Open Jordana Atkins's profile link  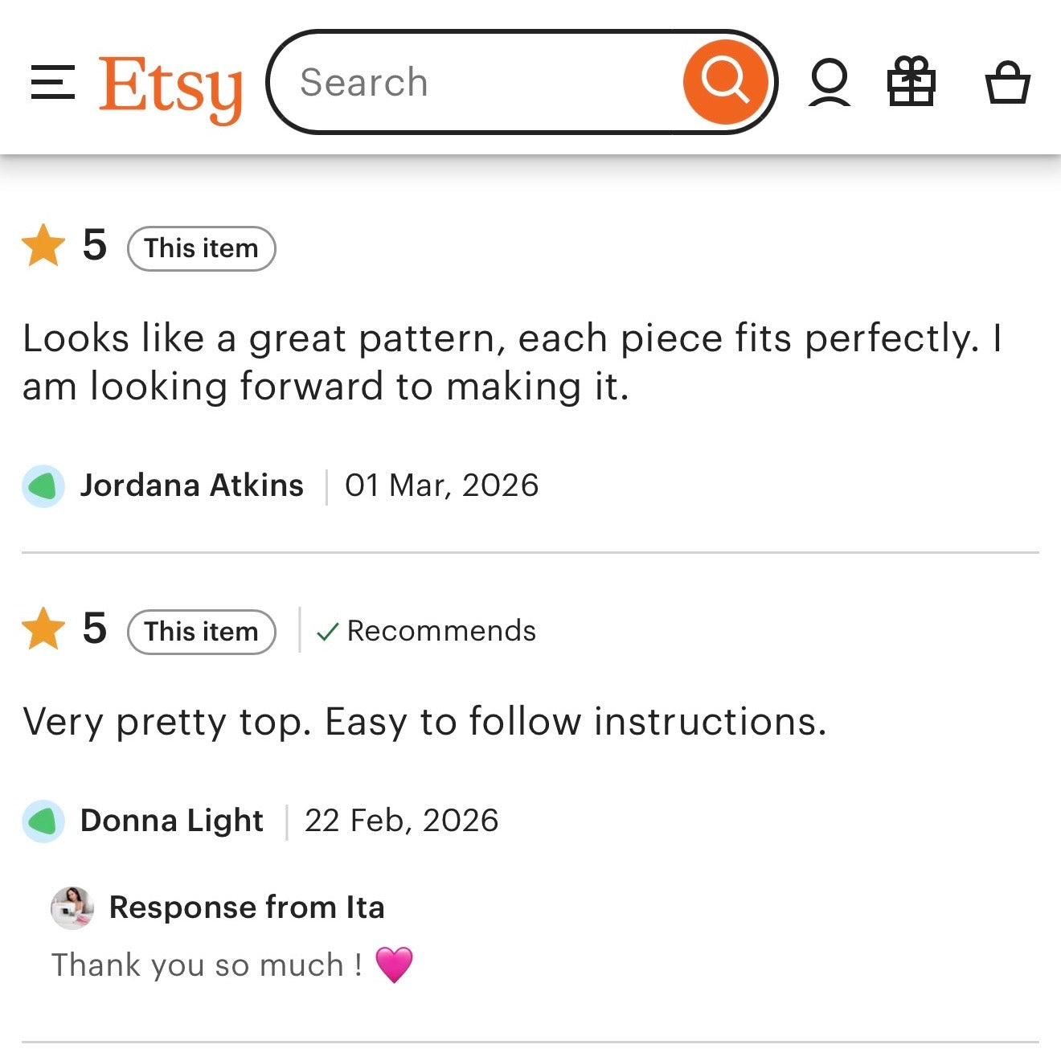point(191,485)
